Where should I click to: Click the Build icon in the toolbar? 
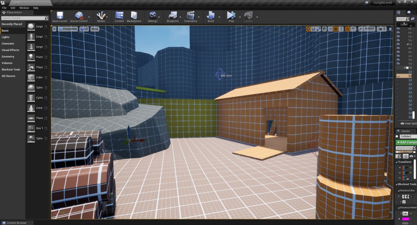point(211,16)
